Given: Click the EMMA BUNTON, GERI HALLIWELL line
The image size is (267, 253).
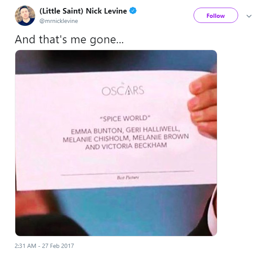Looking at the screenshot, I should click(126, 130).
